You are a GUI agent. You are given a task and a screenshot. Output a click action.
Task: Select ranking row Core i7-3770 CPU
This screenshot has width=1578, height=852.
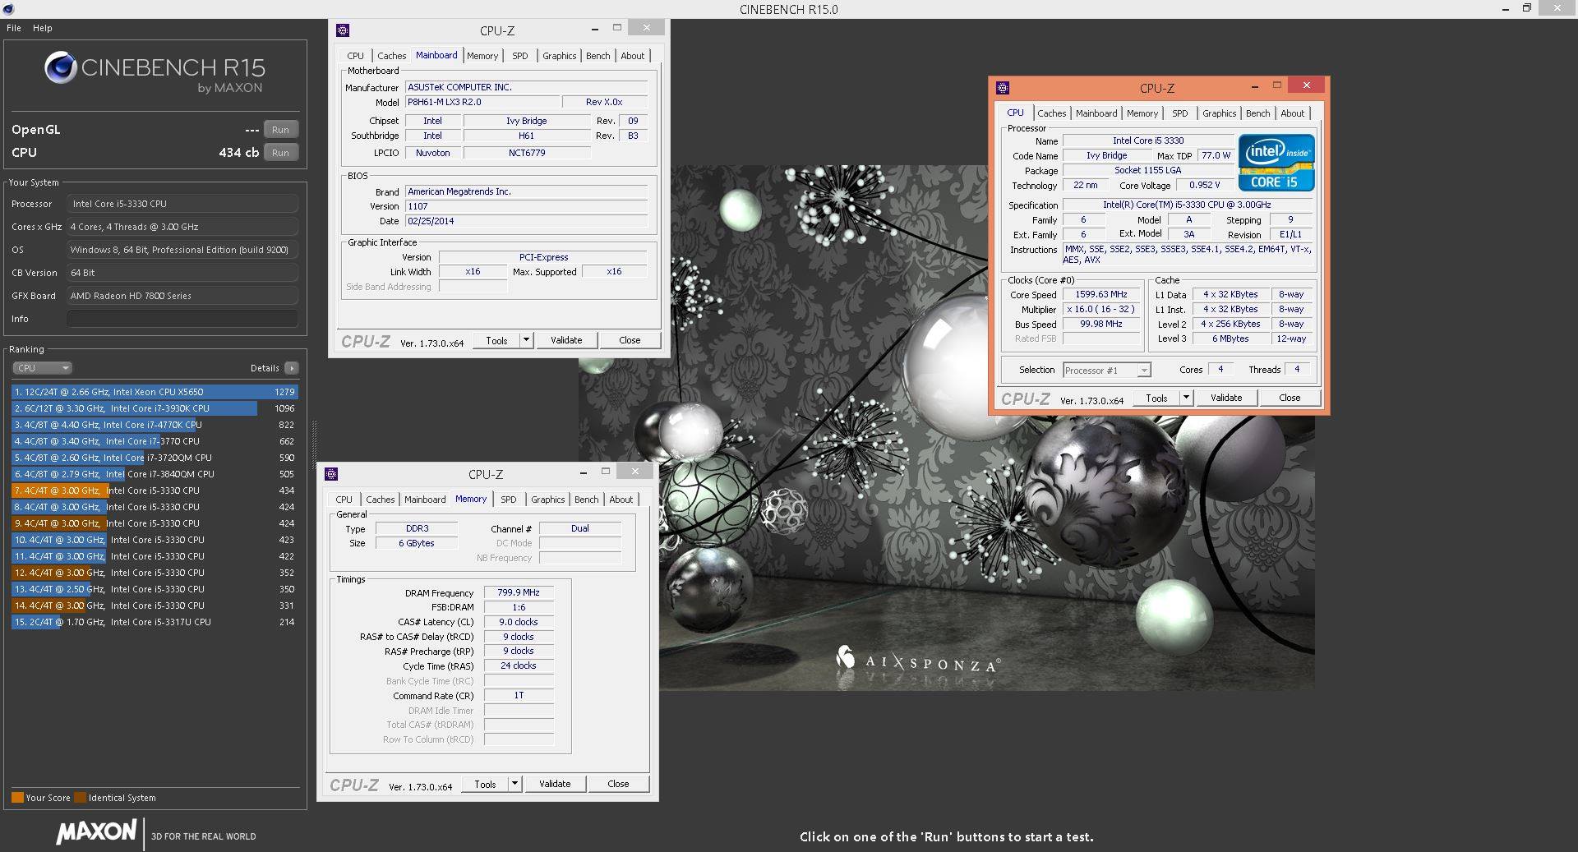coord(155,441)
